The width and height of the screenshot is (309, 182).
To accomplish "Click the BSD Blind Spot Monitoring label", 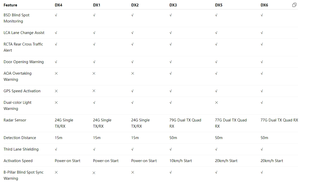I will click(16, 18).
